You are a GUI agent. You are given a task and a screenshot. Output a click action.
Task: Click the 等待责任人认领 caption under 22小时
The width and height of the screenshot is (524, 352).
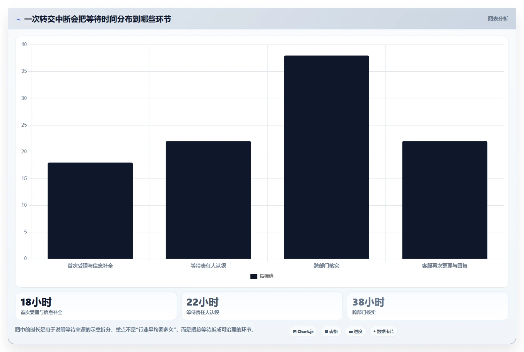203,313
